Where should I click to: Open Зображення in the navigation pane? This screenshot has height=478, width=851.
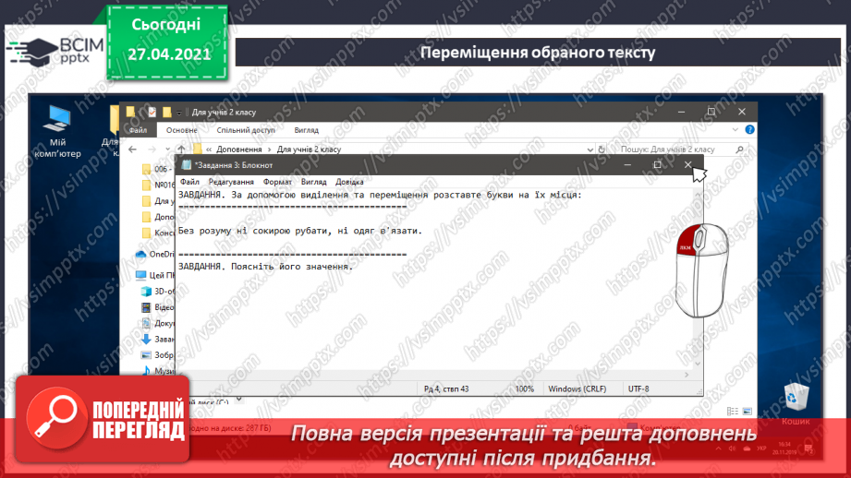click(x=158, y=355)
